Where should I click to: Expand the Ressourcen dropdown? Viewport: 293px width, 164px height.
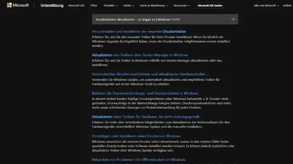click(x=181, y=5)
